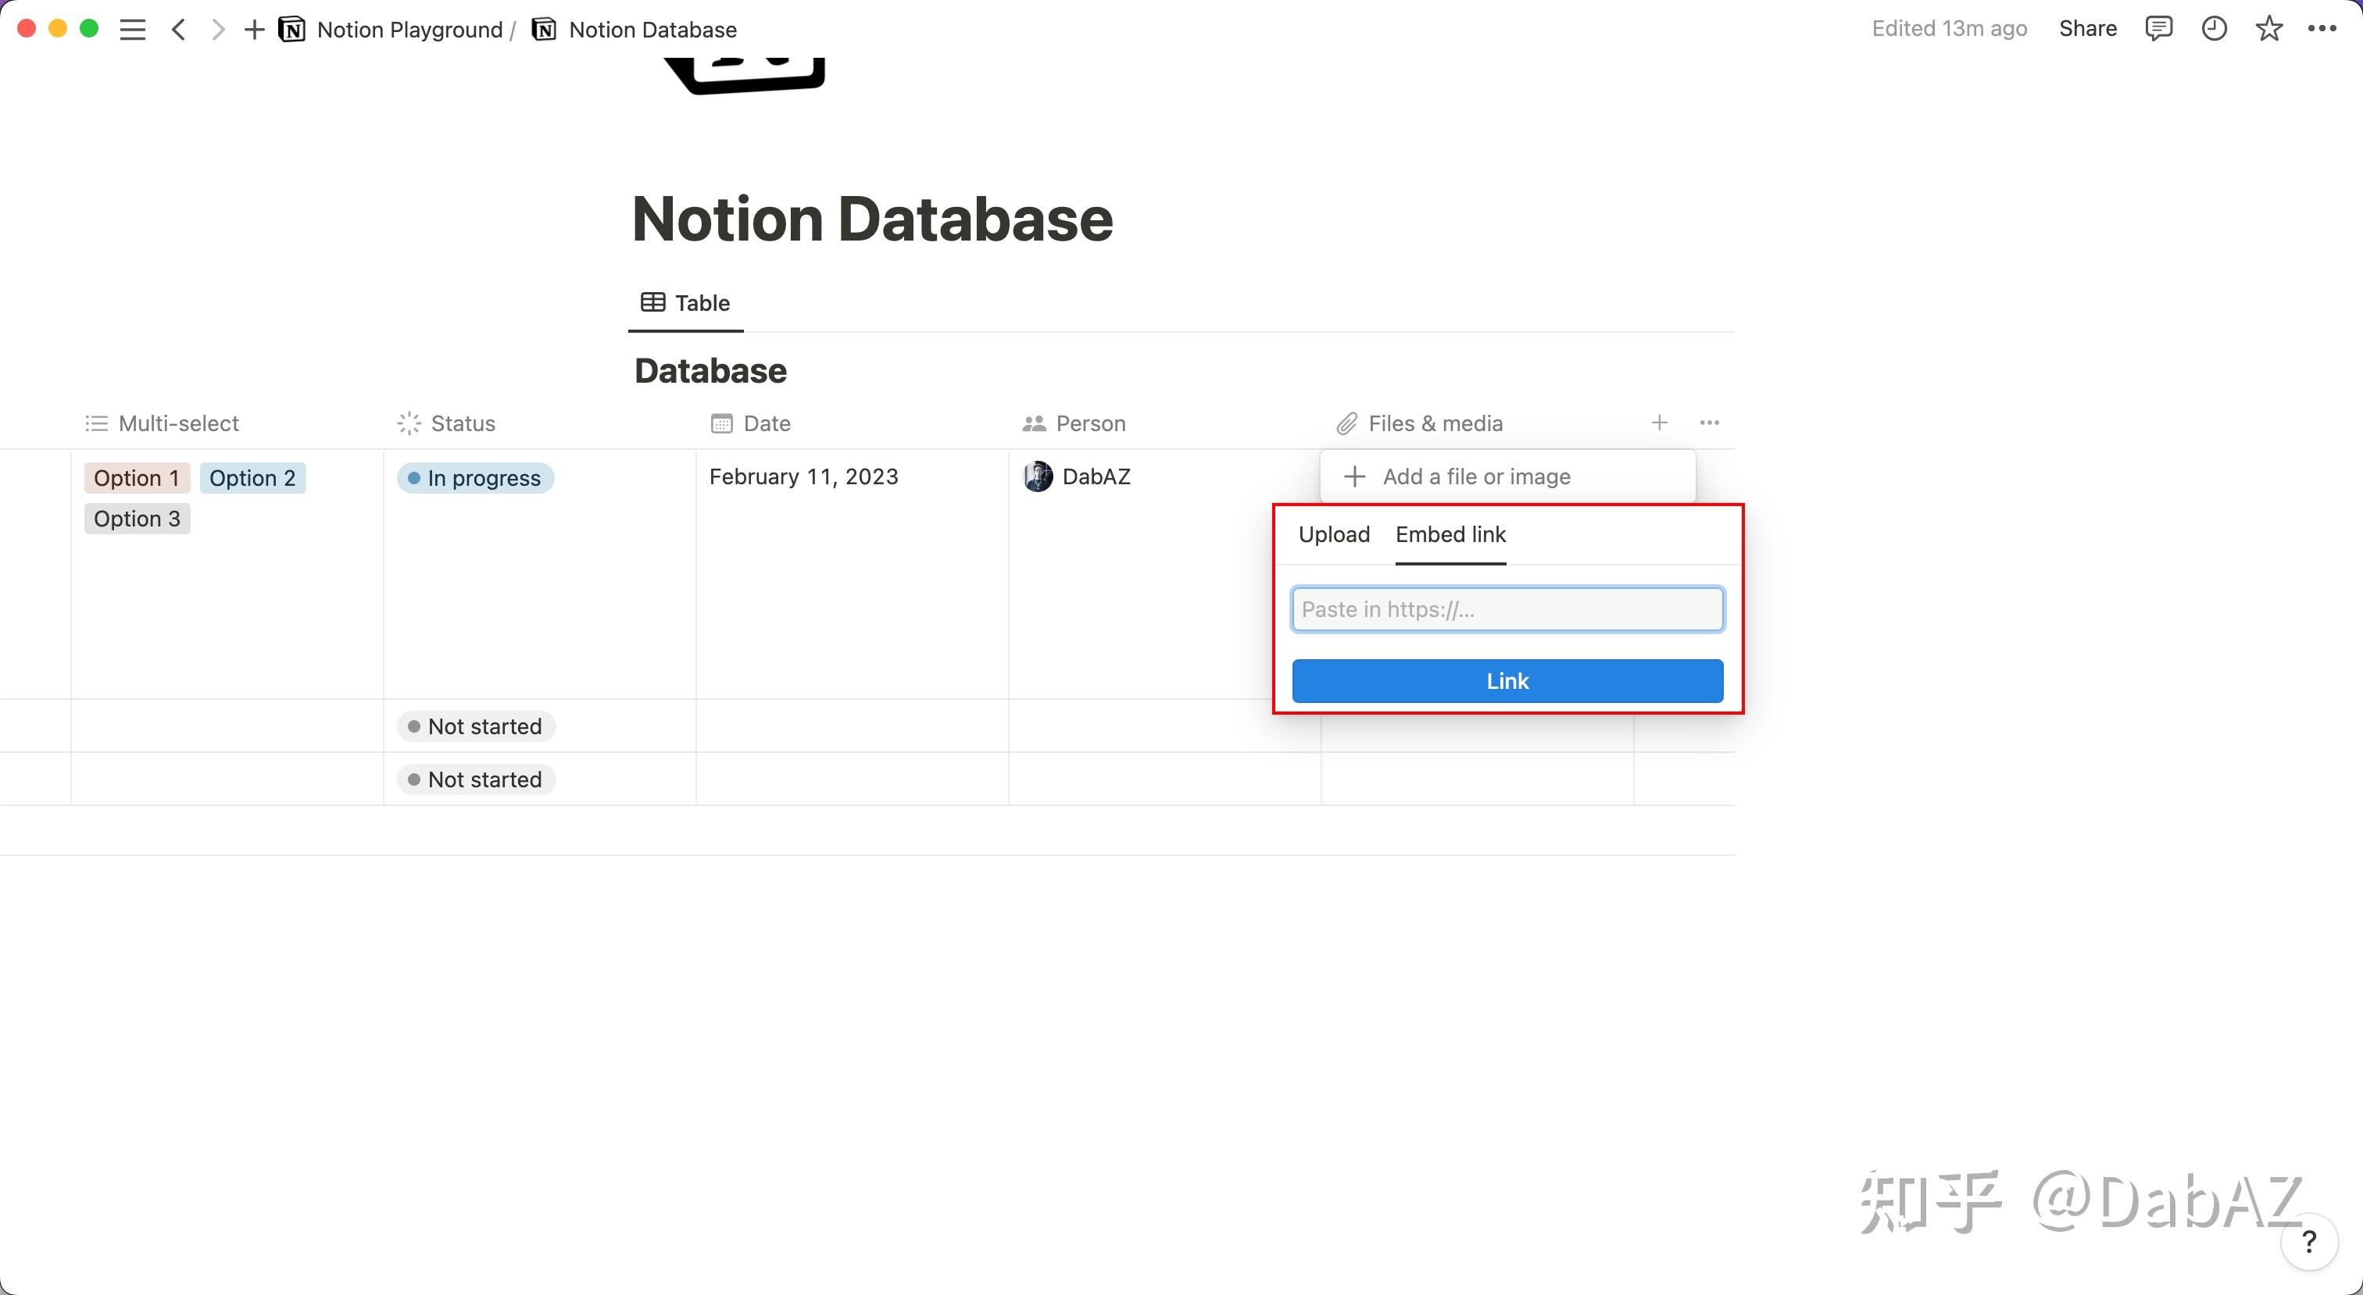
Task: Open help with the question mark icon
Action: point(2309,1242)
